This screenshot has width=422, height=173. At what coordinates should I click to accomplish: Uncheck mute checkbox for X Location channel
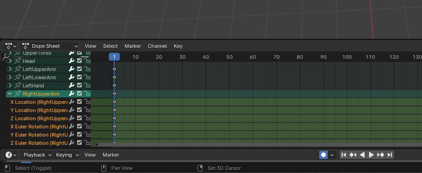point(79,102)
